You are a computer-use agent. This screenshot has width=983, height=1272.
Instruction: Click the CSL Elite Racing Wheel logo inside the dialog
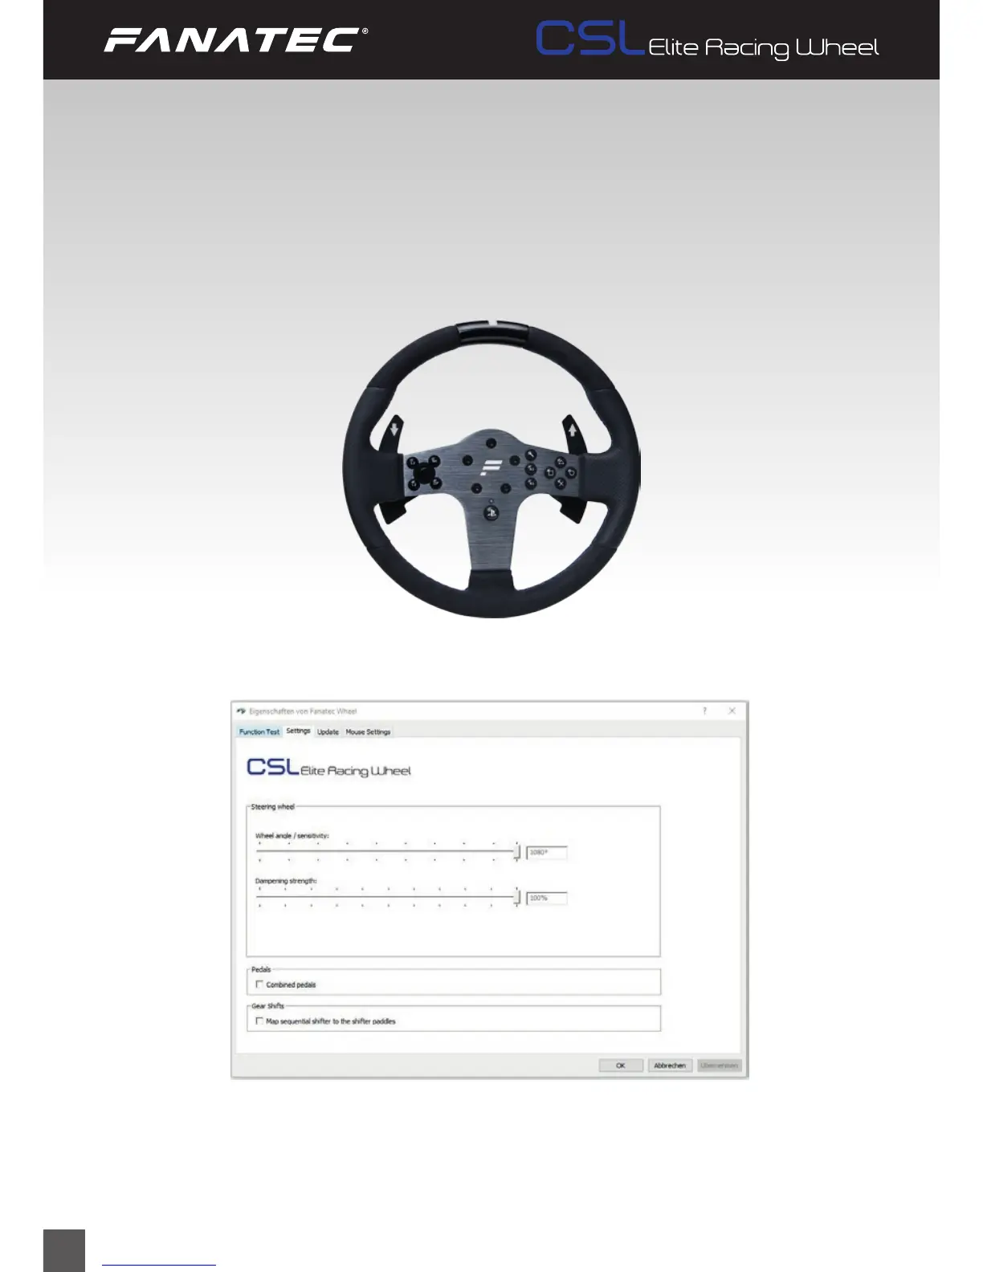tap(328, 768)
